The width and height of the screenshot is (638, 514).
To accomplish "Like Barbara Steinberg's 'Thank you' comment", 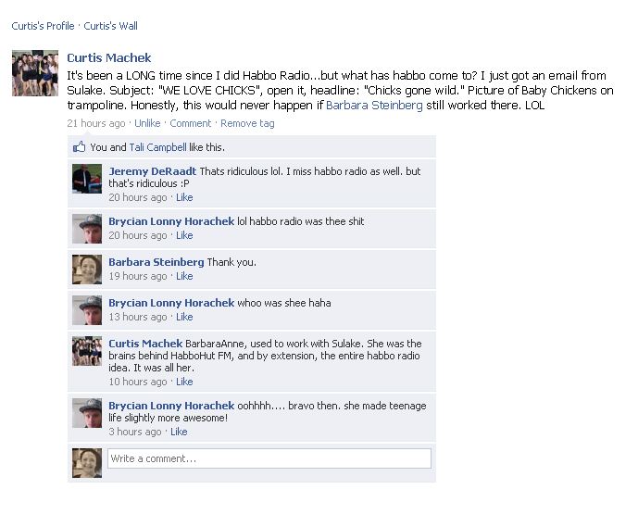I will click(x=184, y=276).
